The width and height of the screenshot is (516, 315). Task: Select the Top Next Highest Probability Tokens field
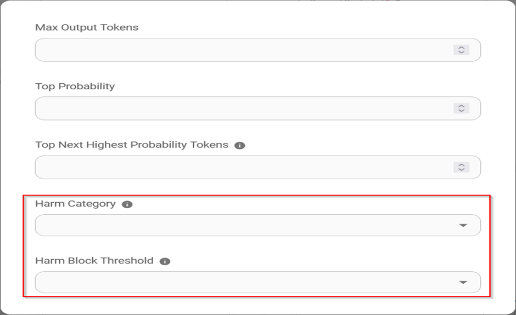tap(242, 167)
